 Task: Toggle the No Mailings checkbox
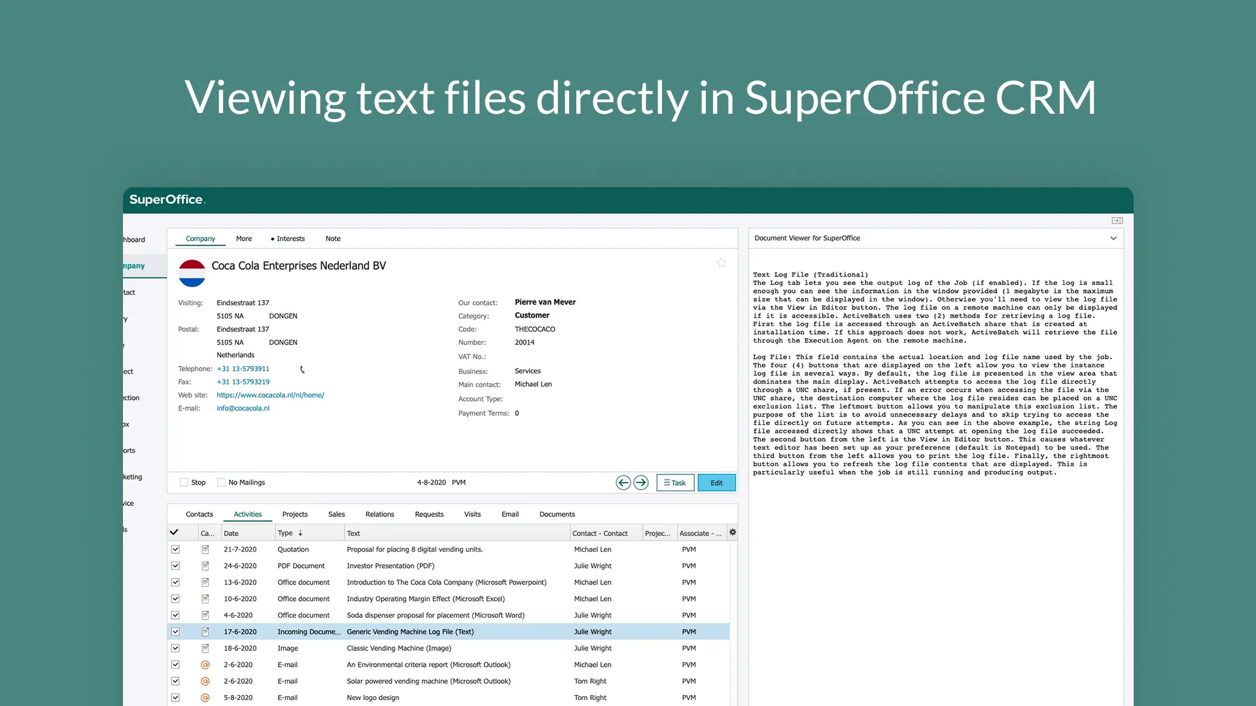point(221,482)
